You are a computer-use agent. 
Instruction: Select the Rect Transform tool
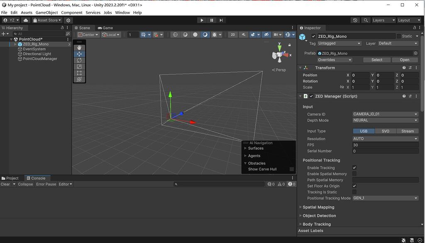(79, 73)
